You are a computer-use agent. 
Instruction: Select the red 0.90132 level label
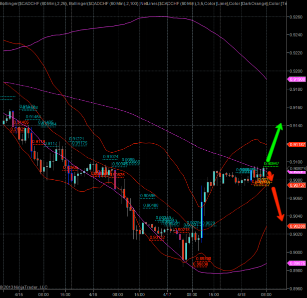coord(157,238)
